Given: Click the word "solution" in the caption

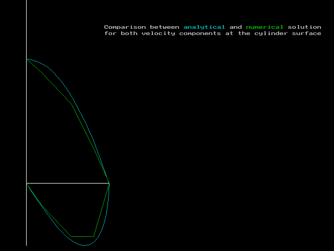Looking at the screenshot, I should [x=304, y=27].
